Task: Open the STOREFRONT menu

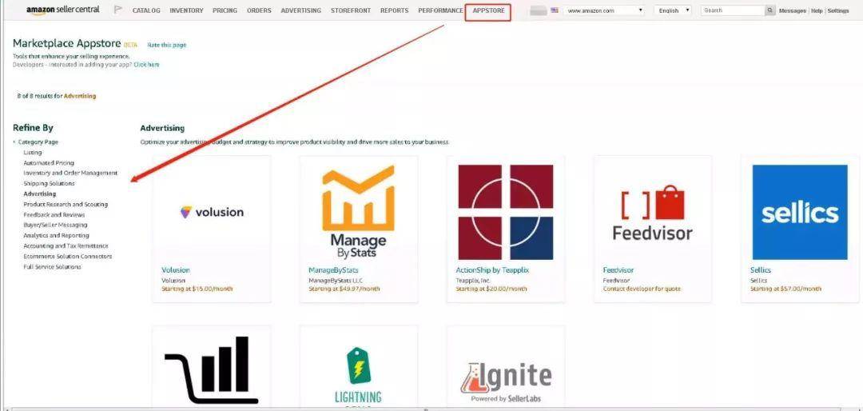Action: tap(351, 10)
